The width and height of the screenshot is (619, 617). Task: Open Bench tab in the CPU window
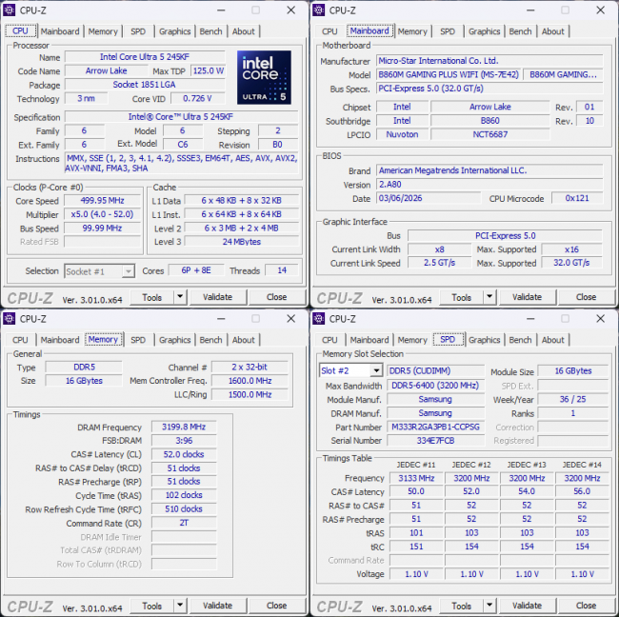click(210, 31)
